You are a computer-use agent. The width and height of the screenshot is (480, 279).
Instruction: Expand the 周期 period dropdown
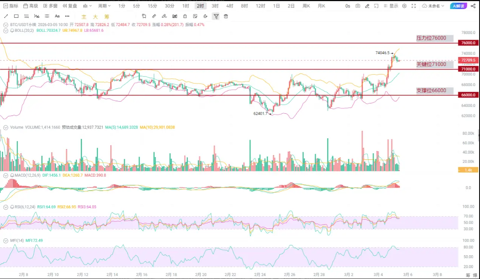click(105, 6)
